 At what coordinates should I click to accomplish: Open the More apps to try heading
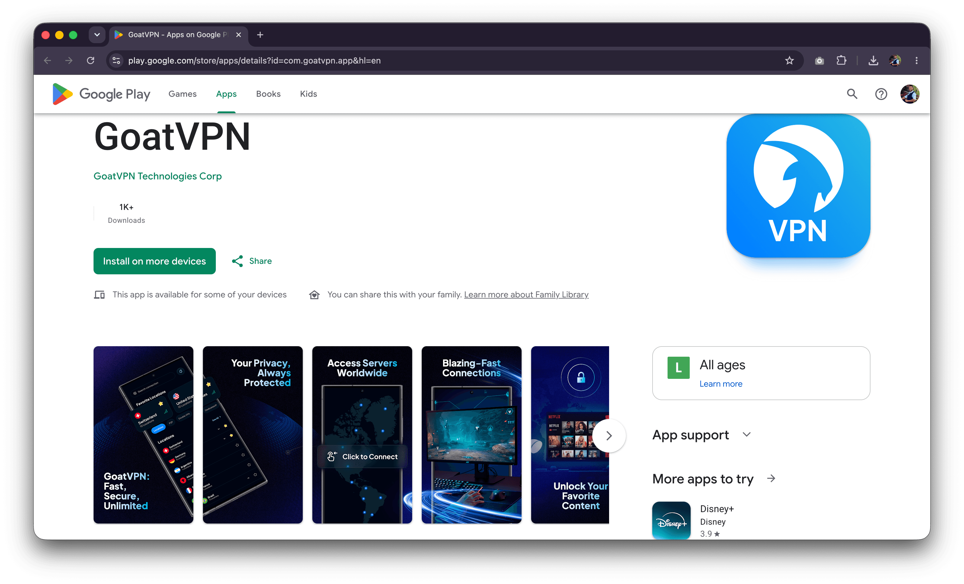(x=703, y=479)
